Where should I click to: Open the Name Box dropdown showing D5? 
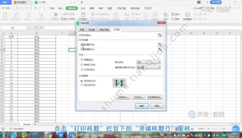click(x=26, y=28)
